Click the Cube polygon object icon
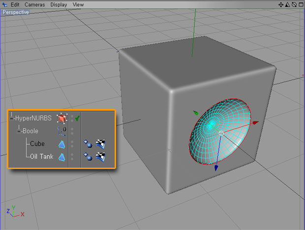 coord(62,144)
